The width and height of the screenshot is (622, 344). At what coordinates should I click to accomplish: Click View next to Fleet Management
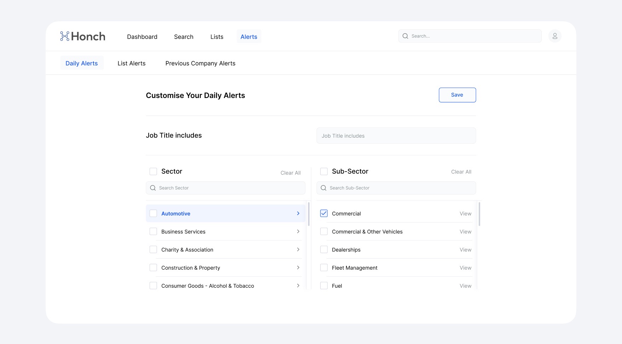[x=466, y=268]
